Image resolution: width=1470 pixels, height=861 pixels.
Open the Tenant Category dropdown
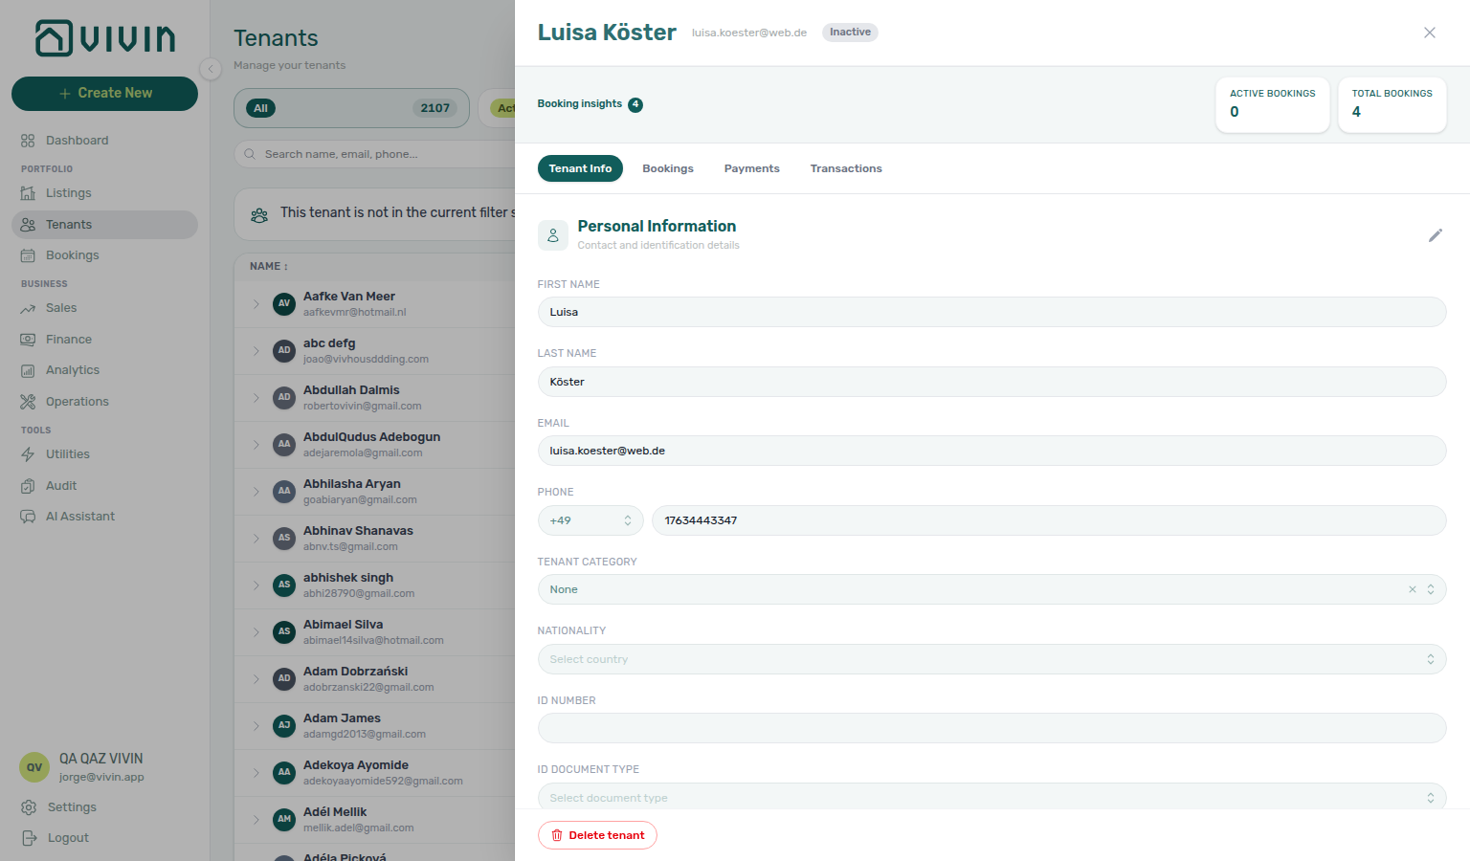[991, 589]
